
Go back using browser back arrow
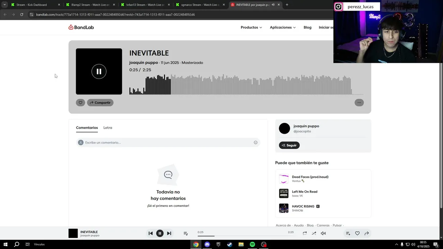pos(5,15)
